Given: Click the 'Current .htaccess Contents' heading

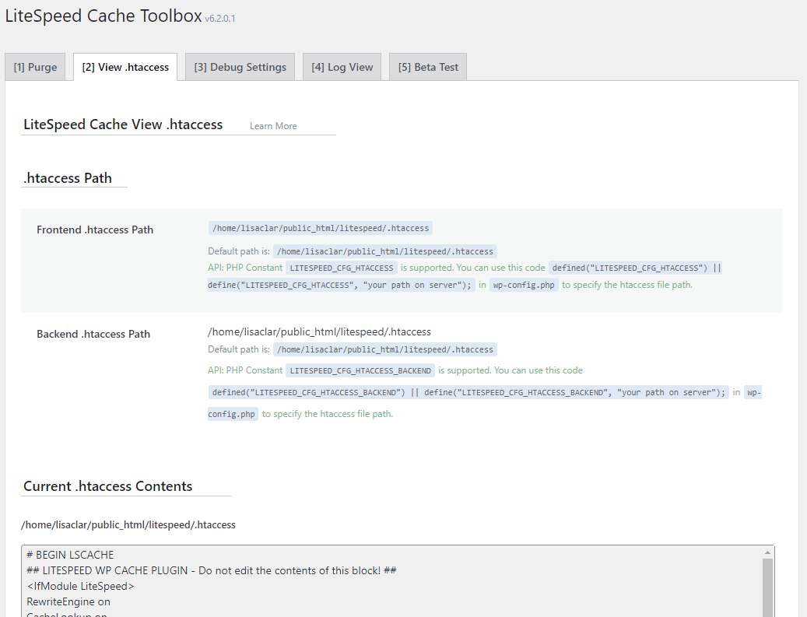Looking at the screenshot, I should [x=107, y=486].
